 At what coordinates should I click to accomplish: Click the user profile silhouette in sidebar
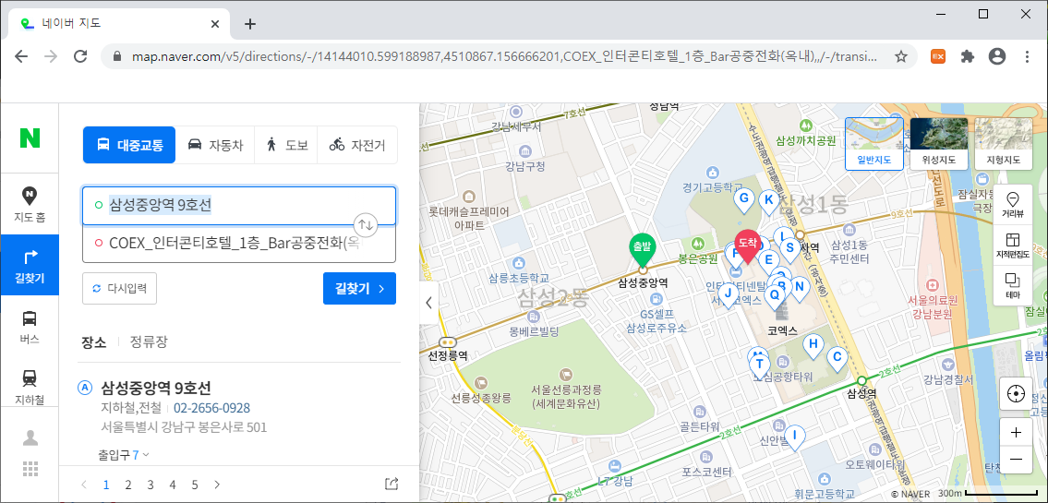[x=30, y=438]
